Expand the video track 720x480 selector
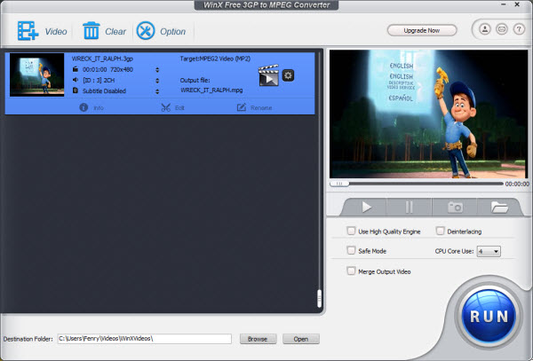Image resolution: width=533 pixels, height=361 pixels. coord(157,69)
